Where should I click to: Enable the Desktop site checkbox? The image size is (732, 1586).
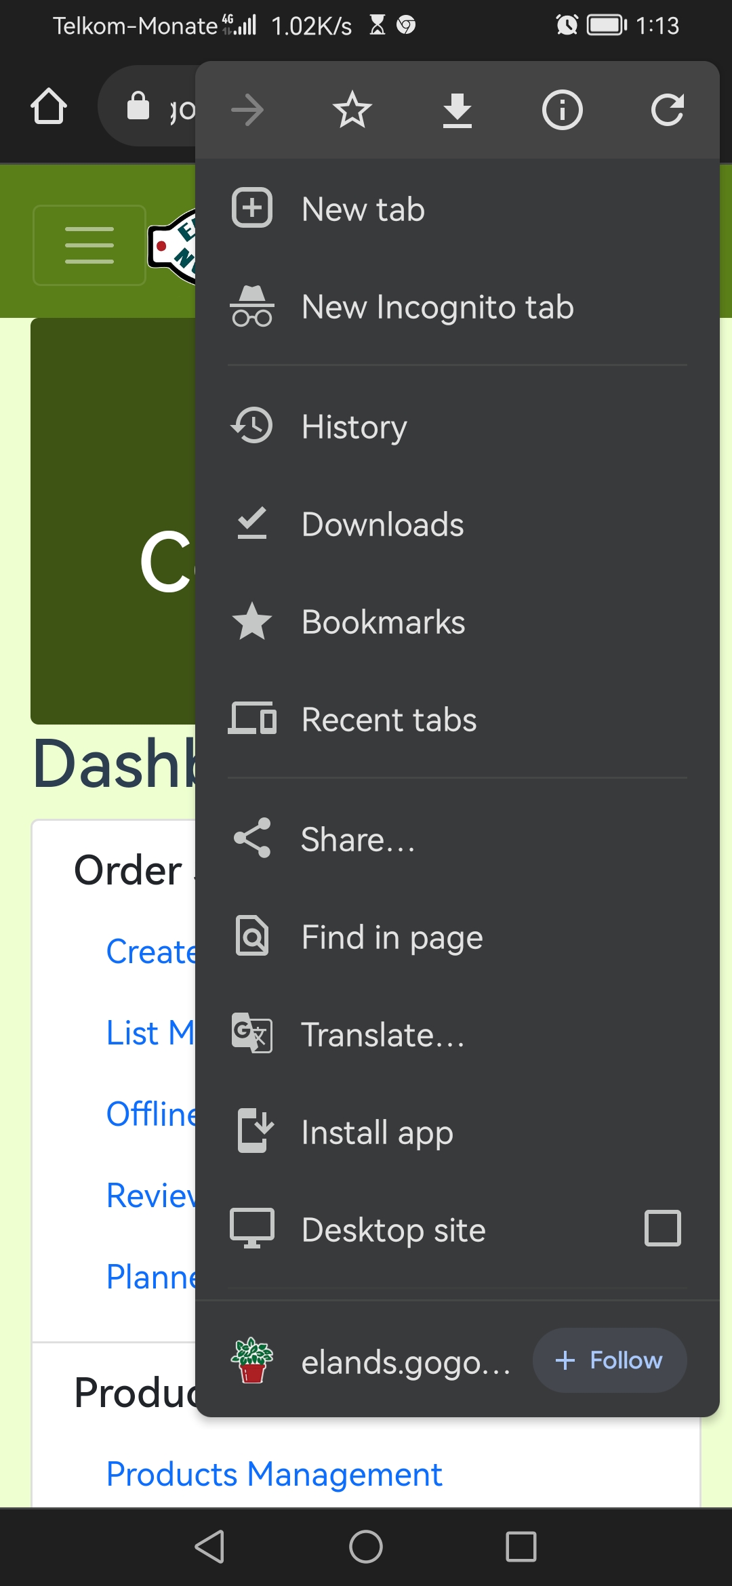(x=662, y=1228)
